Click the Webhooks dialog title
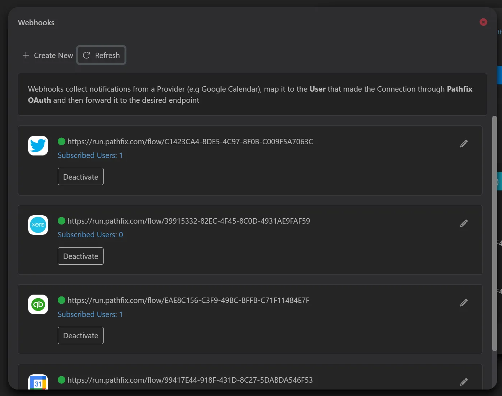The image size is (502, 396). pyautogui.click(x=36, y=23)
